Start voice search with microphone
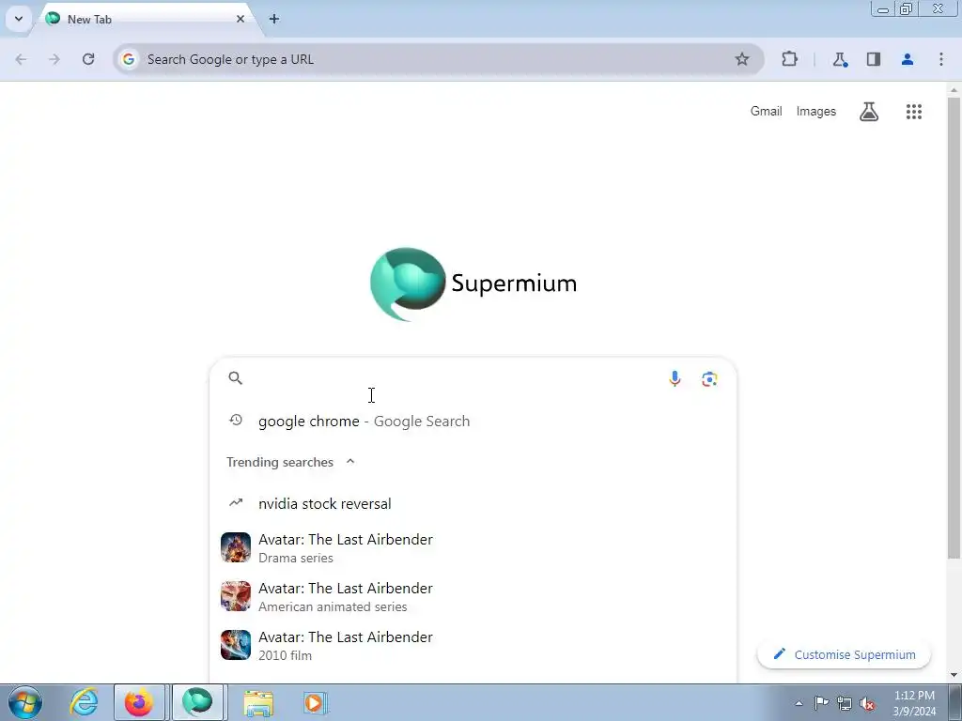This screenshot has height=721, width=962. (675, 379)
